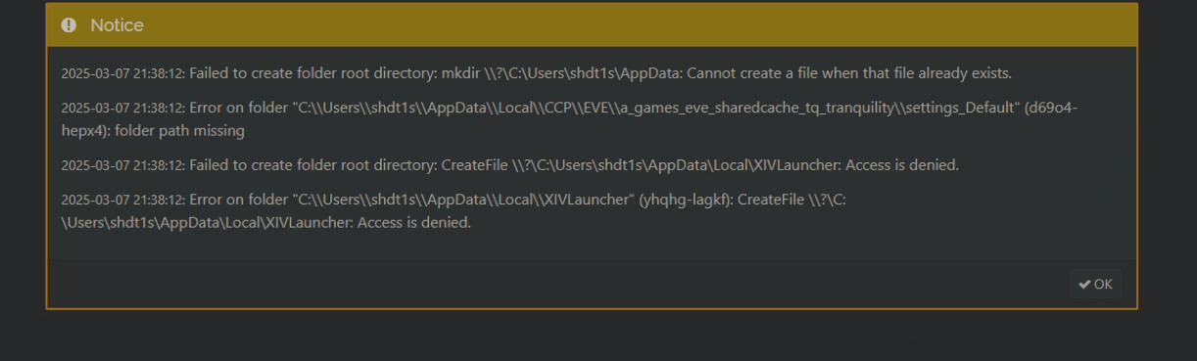This screenshot has height=361, width=1197.
Task: Click the folder ID yhqhg-lagkf text
Action: coord(683,200)
